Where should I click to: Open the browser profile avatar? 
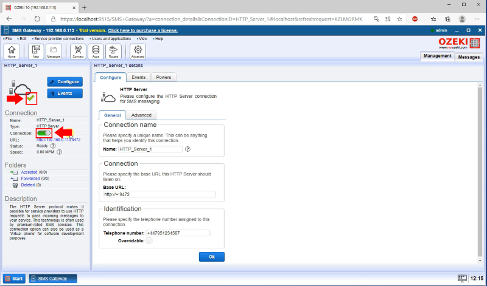(462, 19)
